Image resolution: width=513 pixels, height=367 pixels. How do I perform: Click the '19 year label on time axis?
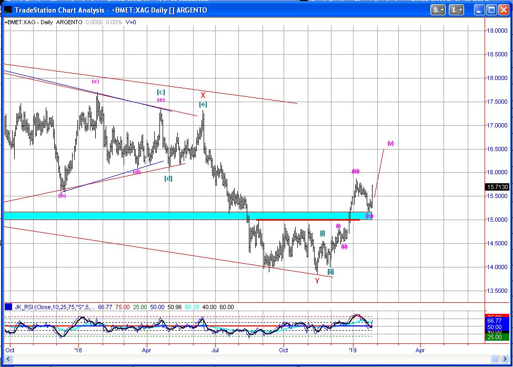[353, 350]
